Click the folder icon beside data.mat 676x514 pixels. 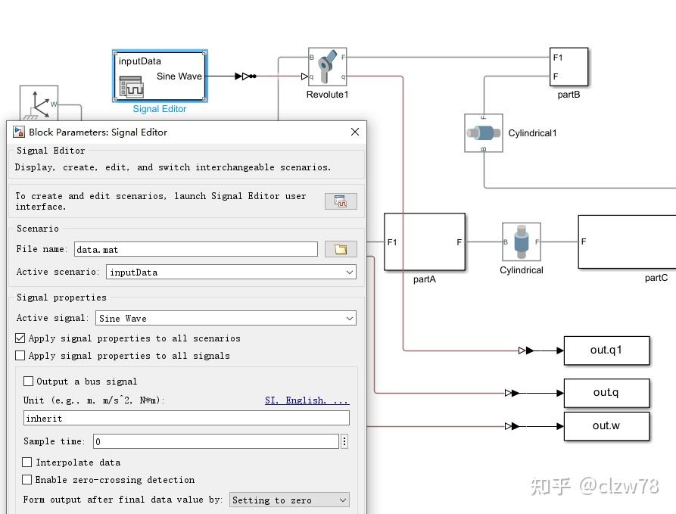click(x=341, y=248)
